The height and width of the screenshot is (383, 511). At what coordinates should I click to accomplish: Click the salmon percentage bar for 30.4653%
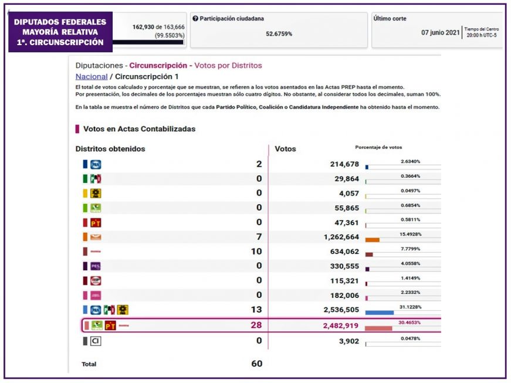pyautogui.click(x=378, y=328)
